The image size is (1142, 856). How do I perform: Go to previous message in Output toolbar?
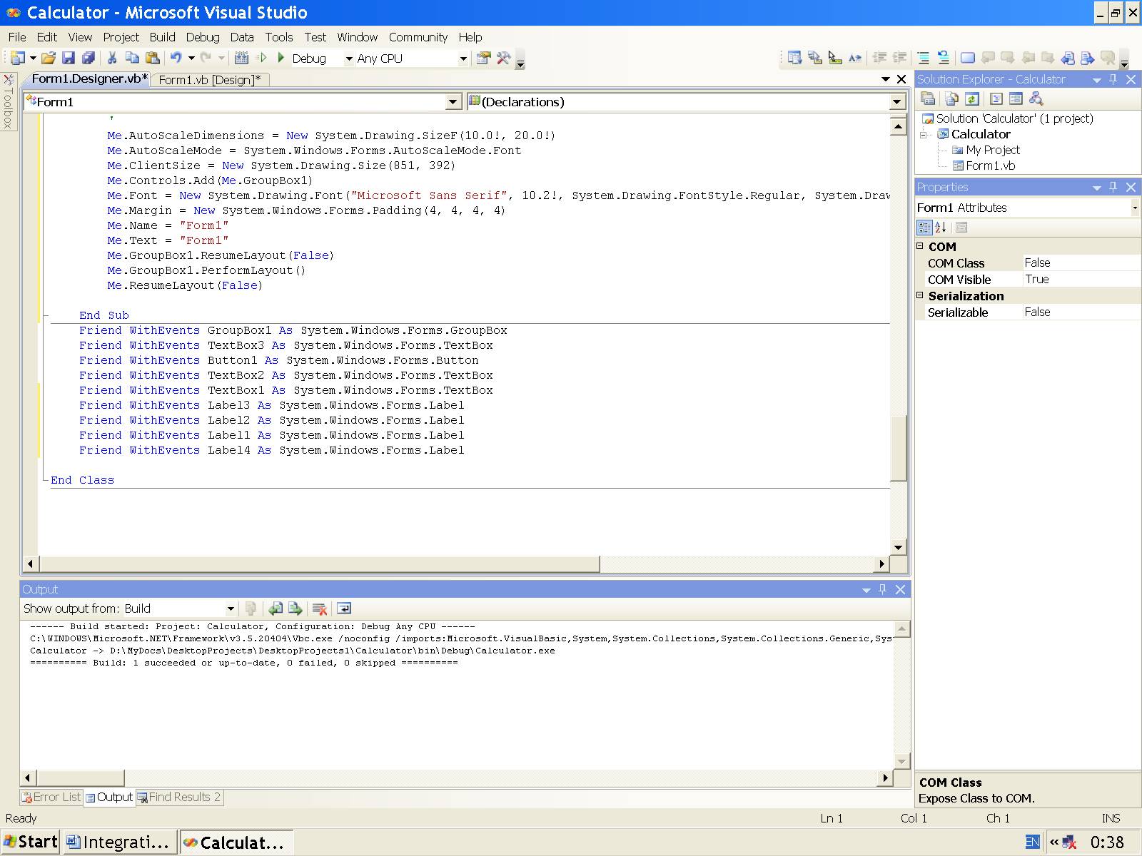coord(275,608)
